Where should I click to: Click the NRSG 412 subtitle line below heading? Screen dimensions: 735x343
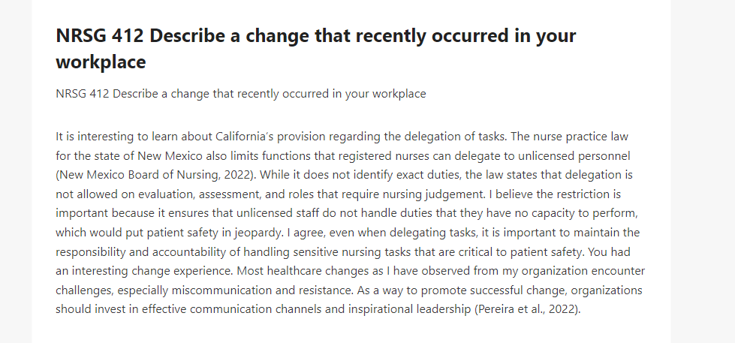click(x=241, y=94)
